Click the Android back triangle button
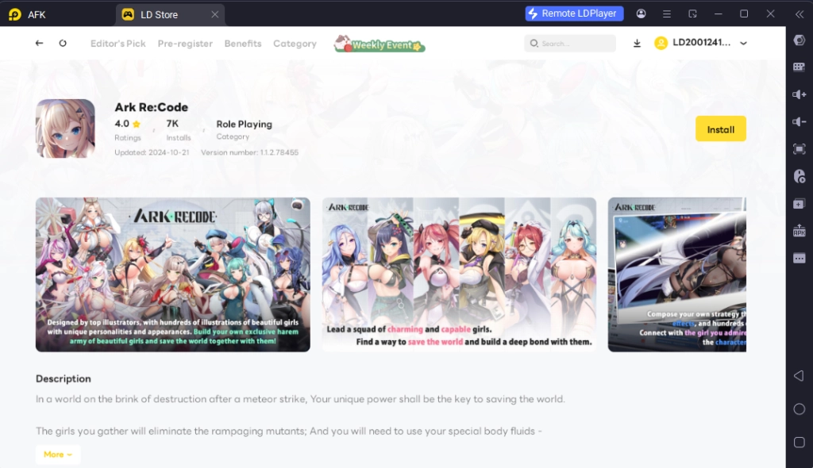813x468 pixels. 799,376
